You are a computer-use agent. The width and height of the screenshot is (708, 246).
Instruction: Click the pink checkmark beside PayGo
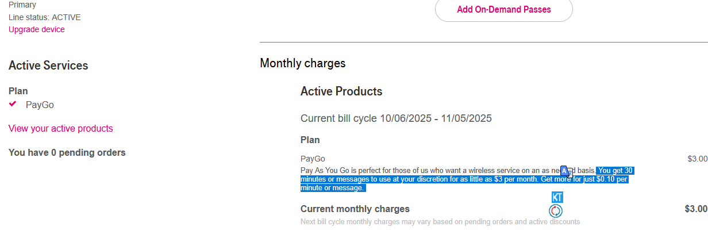[13, 104]
